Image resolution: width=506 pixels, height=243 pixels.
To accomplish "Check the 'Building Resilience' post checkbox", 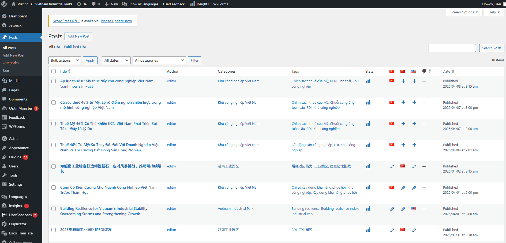I will pos(54,209).
